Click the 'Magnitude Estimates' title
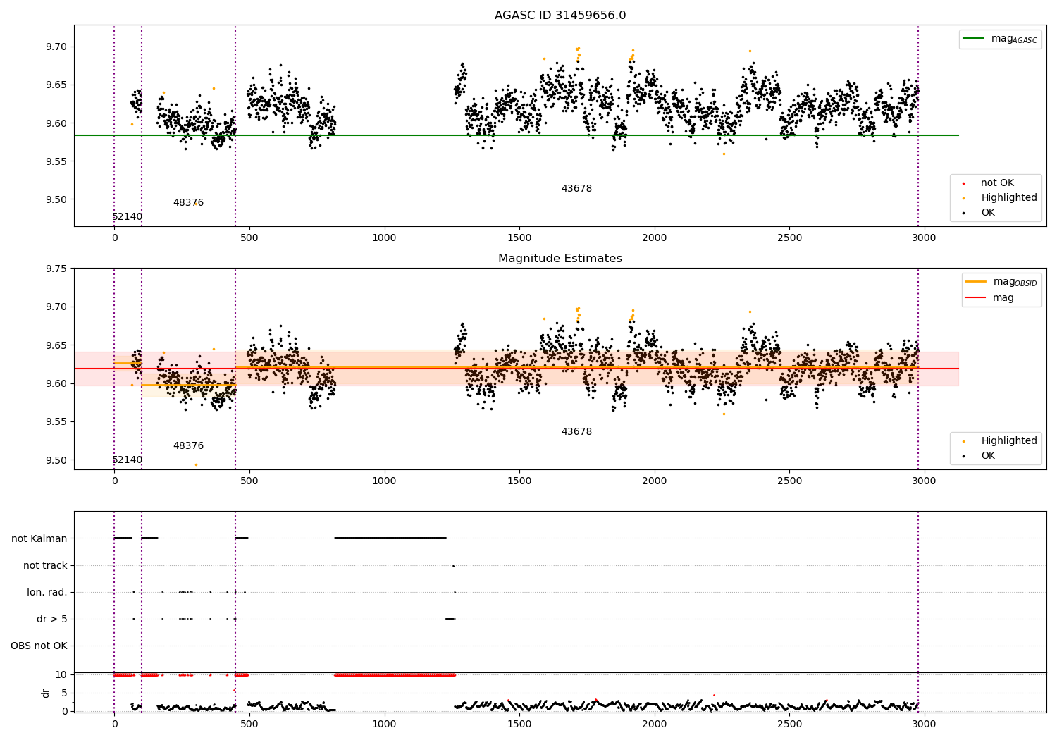 [560, 259]
